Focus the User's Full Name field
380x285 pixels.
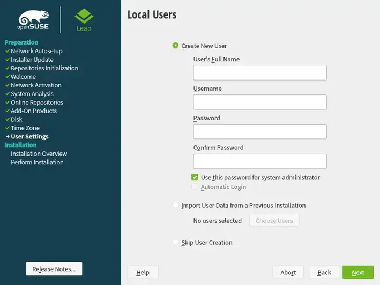[x=260, y=72]
